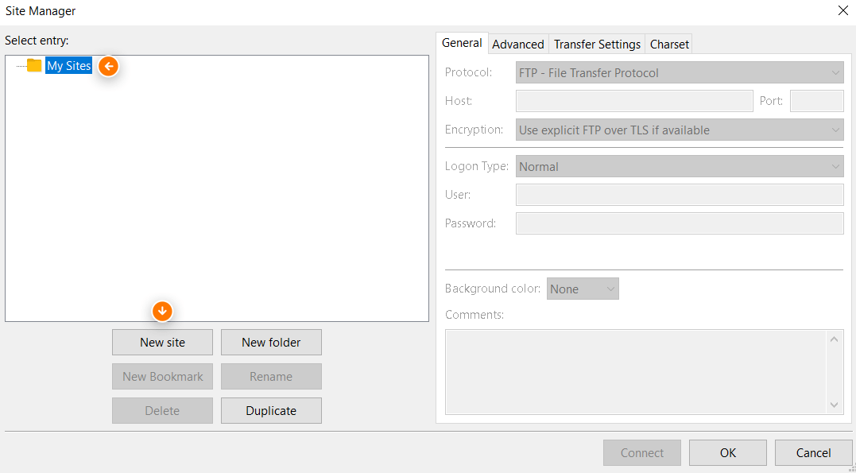Click the Site Manager close icon

[843, 10]
